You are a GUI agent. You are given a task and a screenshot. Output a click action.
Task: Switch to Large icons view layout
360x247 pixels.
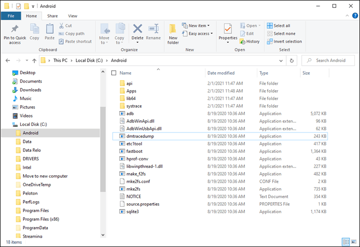click(354, 242)
